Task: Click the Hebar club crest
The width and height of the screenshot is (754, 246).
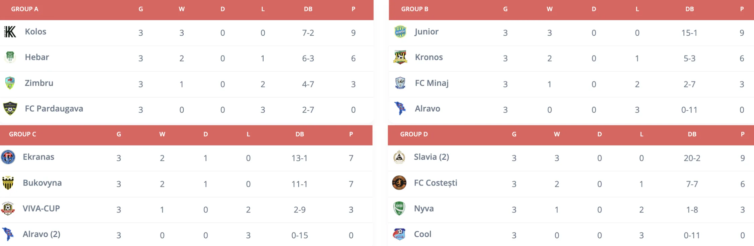Action: tap(10, 57)
